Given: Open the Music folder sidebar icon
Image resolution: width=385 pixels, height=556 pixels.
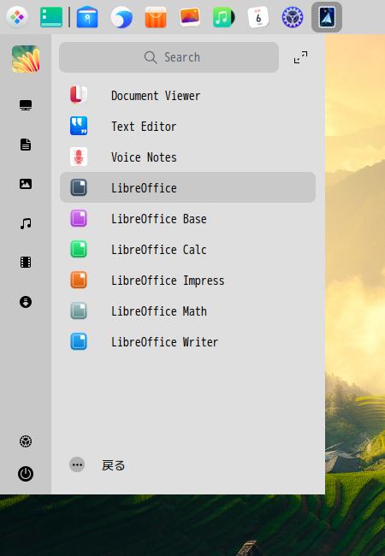Looking at the screenshot, I should (x=26, y=223).
